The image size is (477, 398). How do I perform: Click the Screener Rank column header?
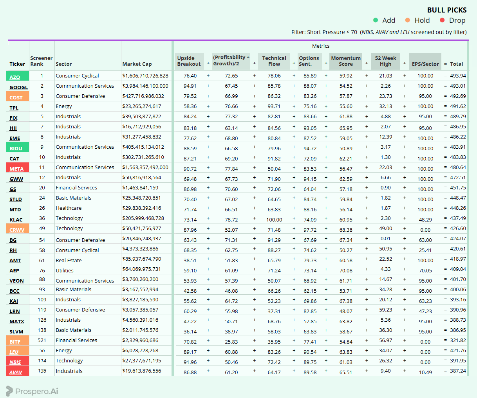coord(41,61)
